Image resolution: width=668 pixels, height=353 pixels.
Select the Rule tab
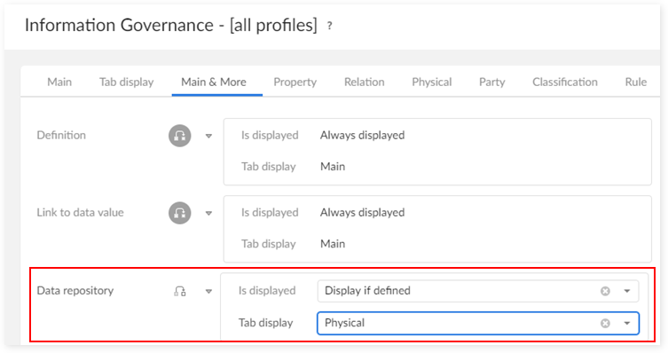coord(636,82)
